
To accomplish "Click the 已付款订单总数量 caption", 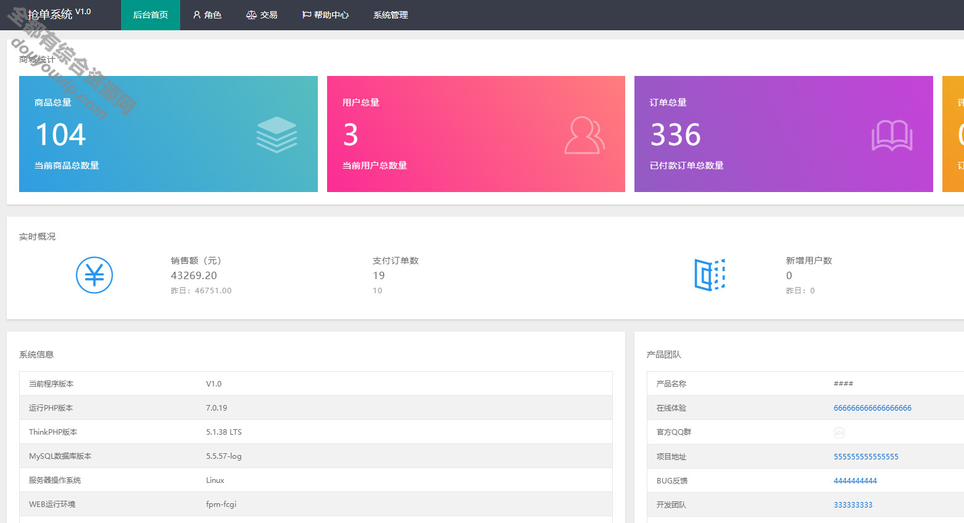I will click(687, 165).
